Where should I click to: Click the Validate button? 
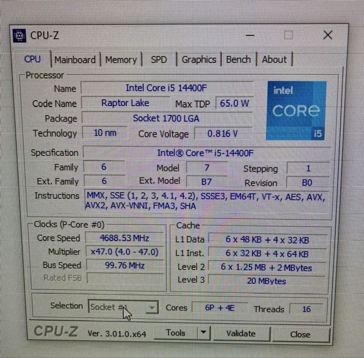pos(241,333)
